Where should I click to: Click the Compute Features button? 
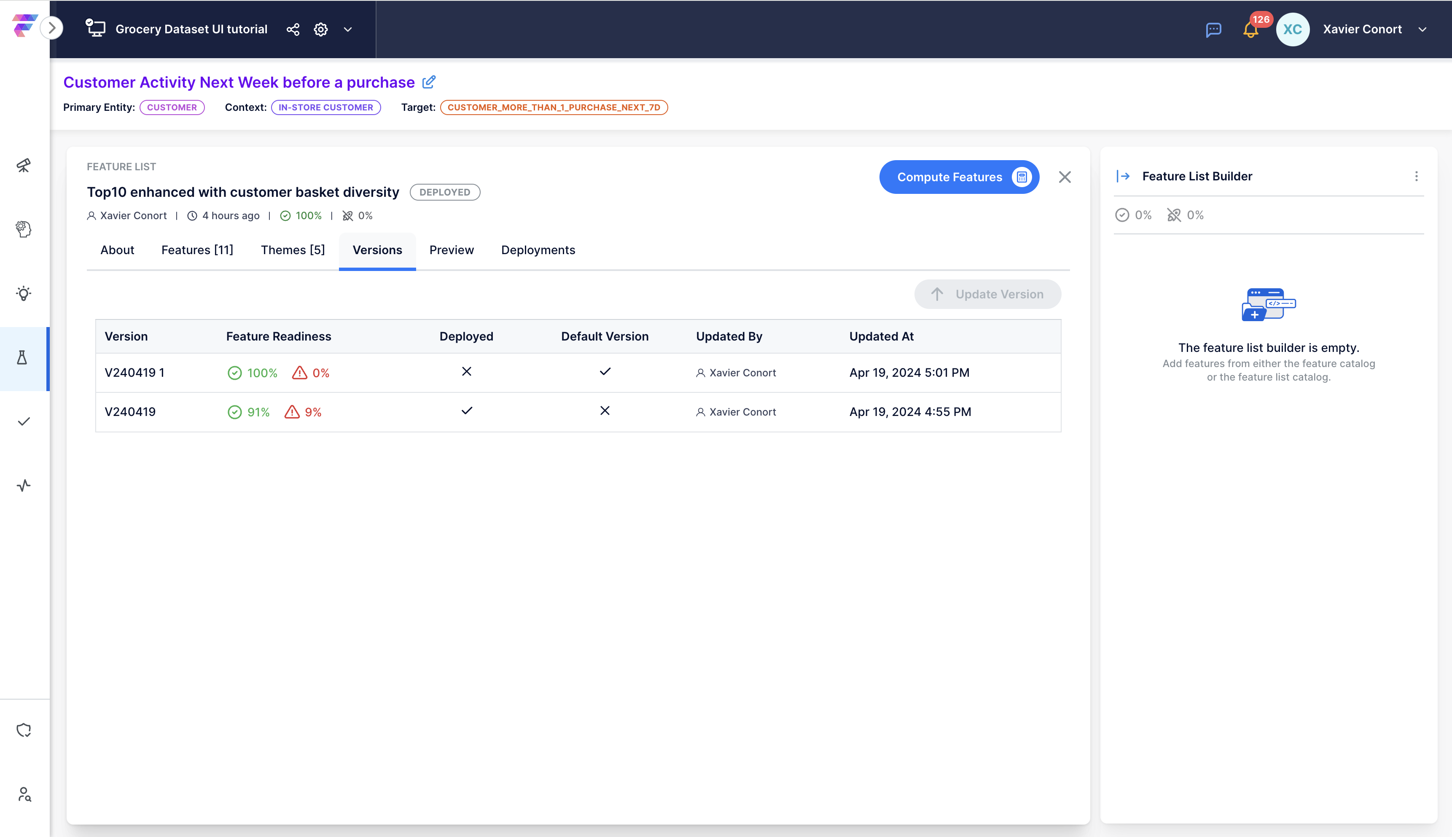point(959,177)
